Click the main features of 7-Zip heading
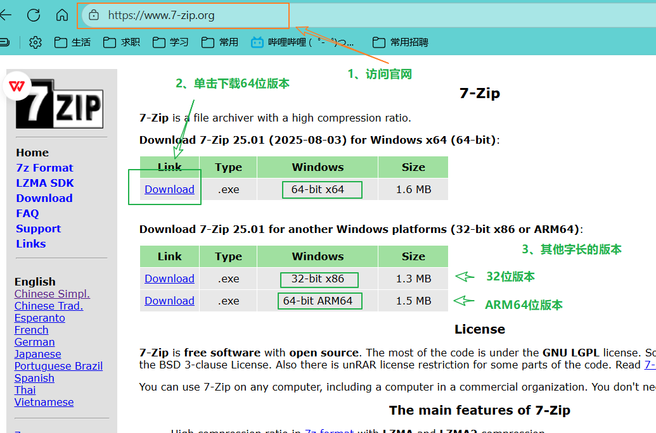 [x=479, y=410]
